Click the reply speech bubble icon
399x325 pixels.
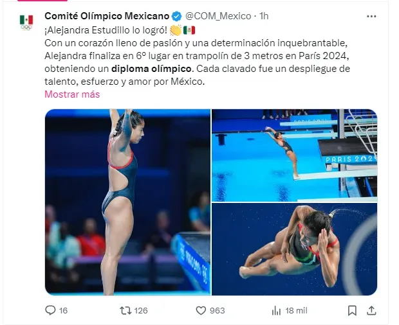coord(50,310)
